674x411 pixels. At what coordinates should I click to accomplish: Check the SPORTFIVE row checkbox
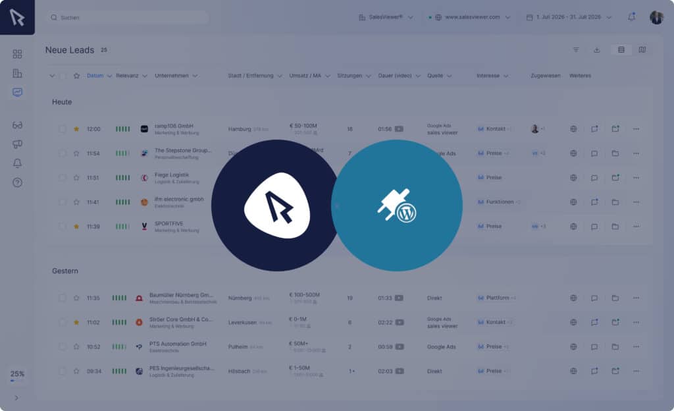tap(63, 227)
